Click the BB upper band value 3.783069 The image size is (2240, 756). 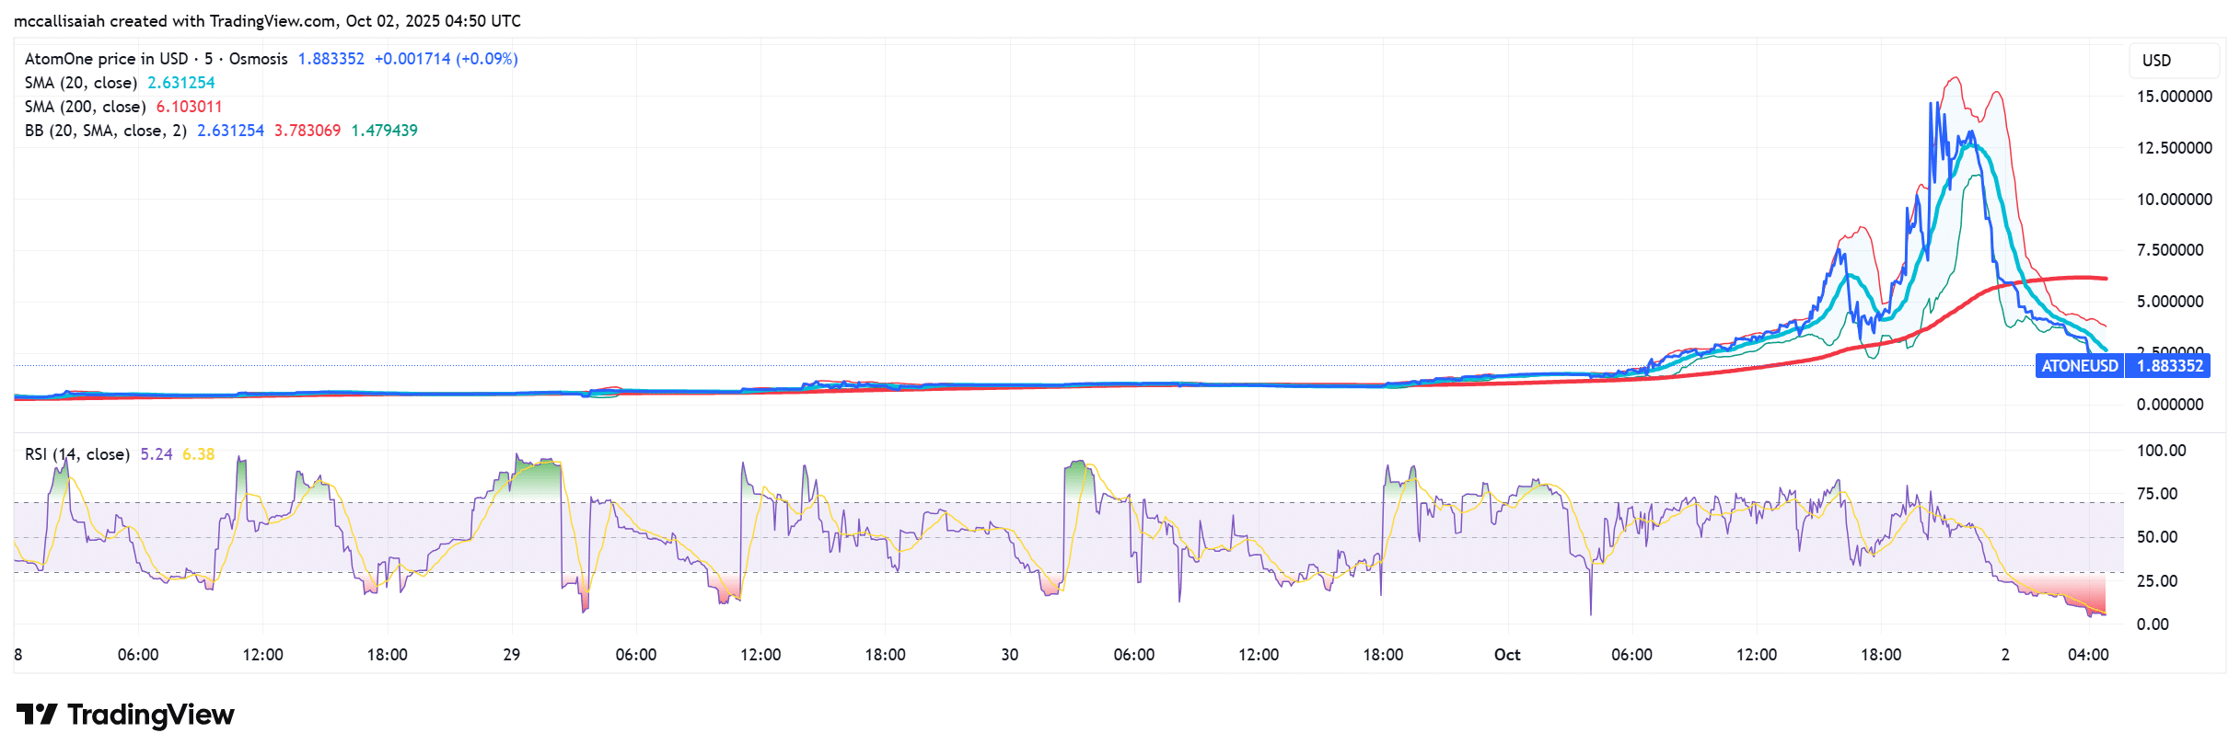point(308,131)
